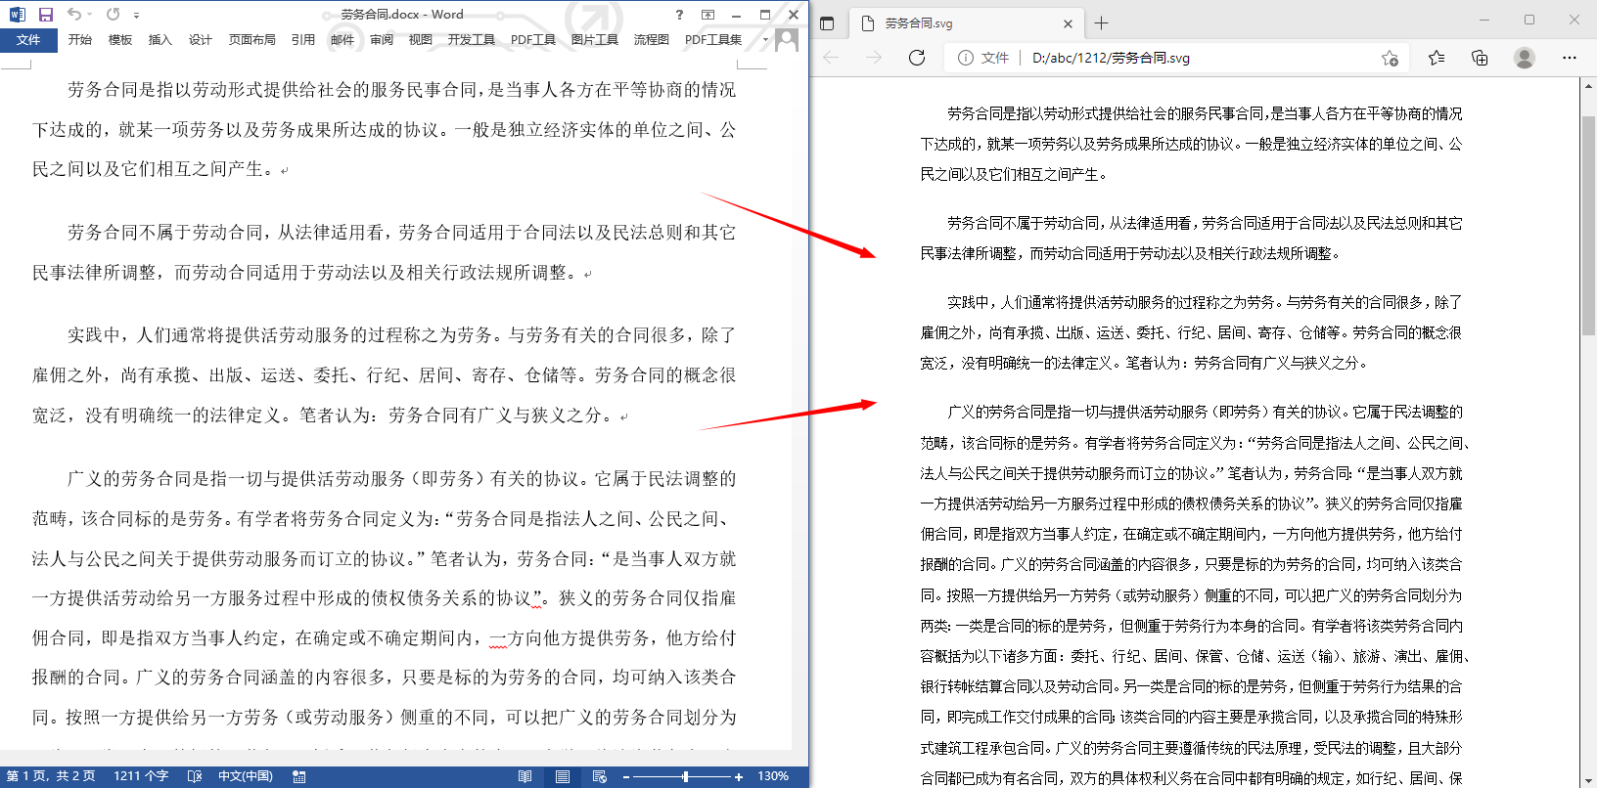
Task: Switch to Print Layout view
Action: pos(563,776)
